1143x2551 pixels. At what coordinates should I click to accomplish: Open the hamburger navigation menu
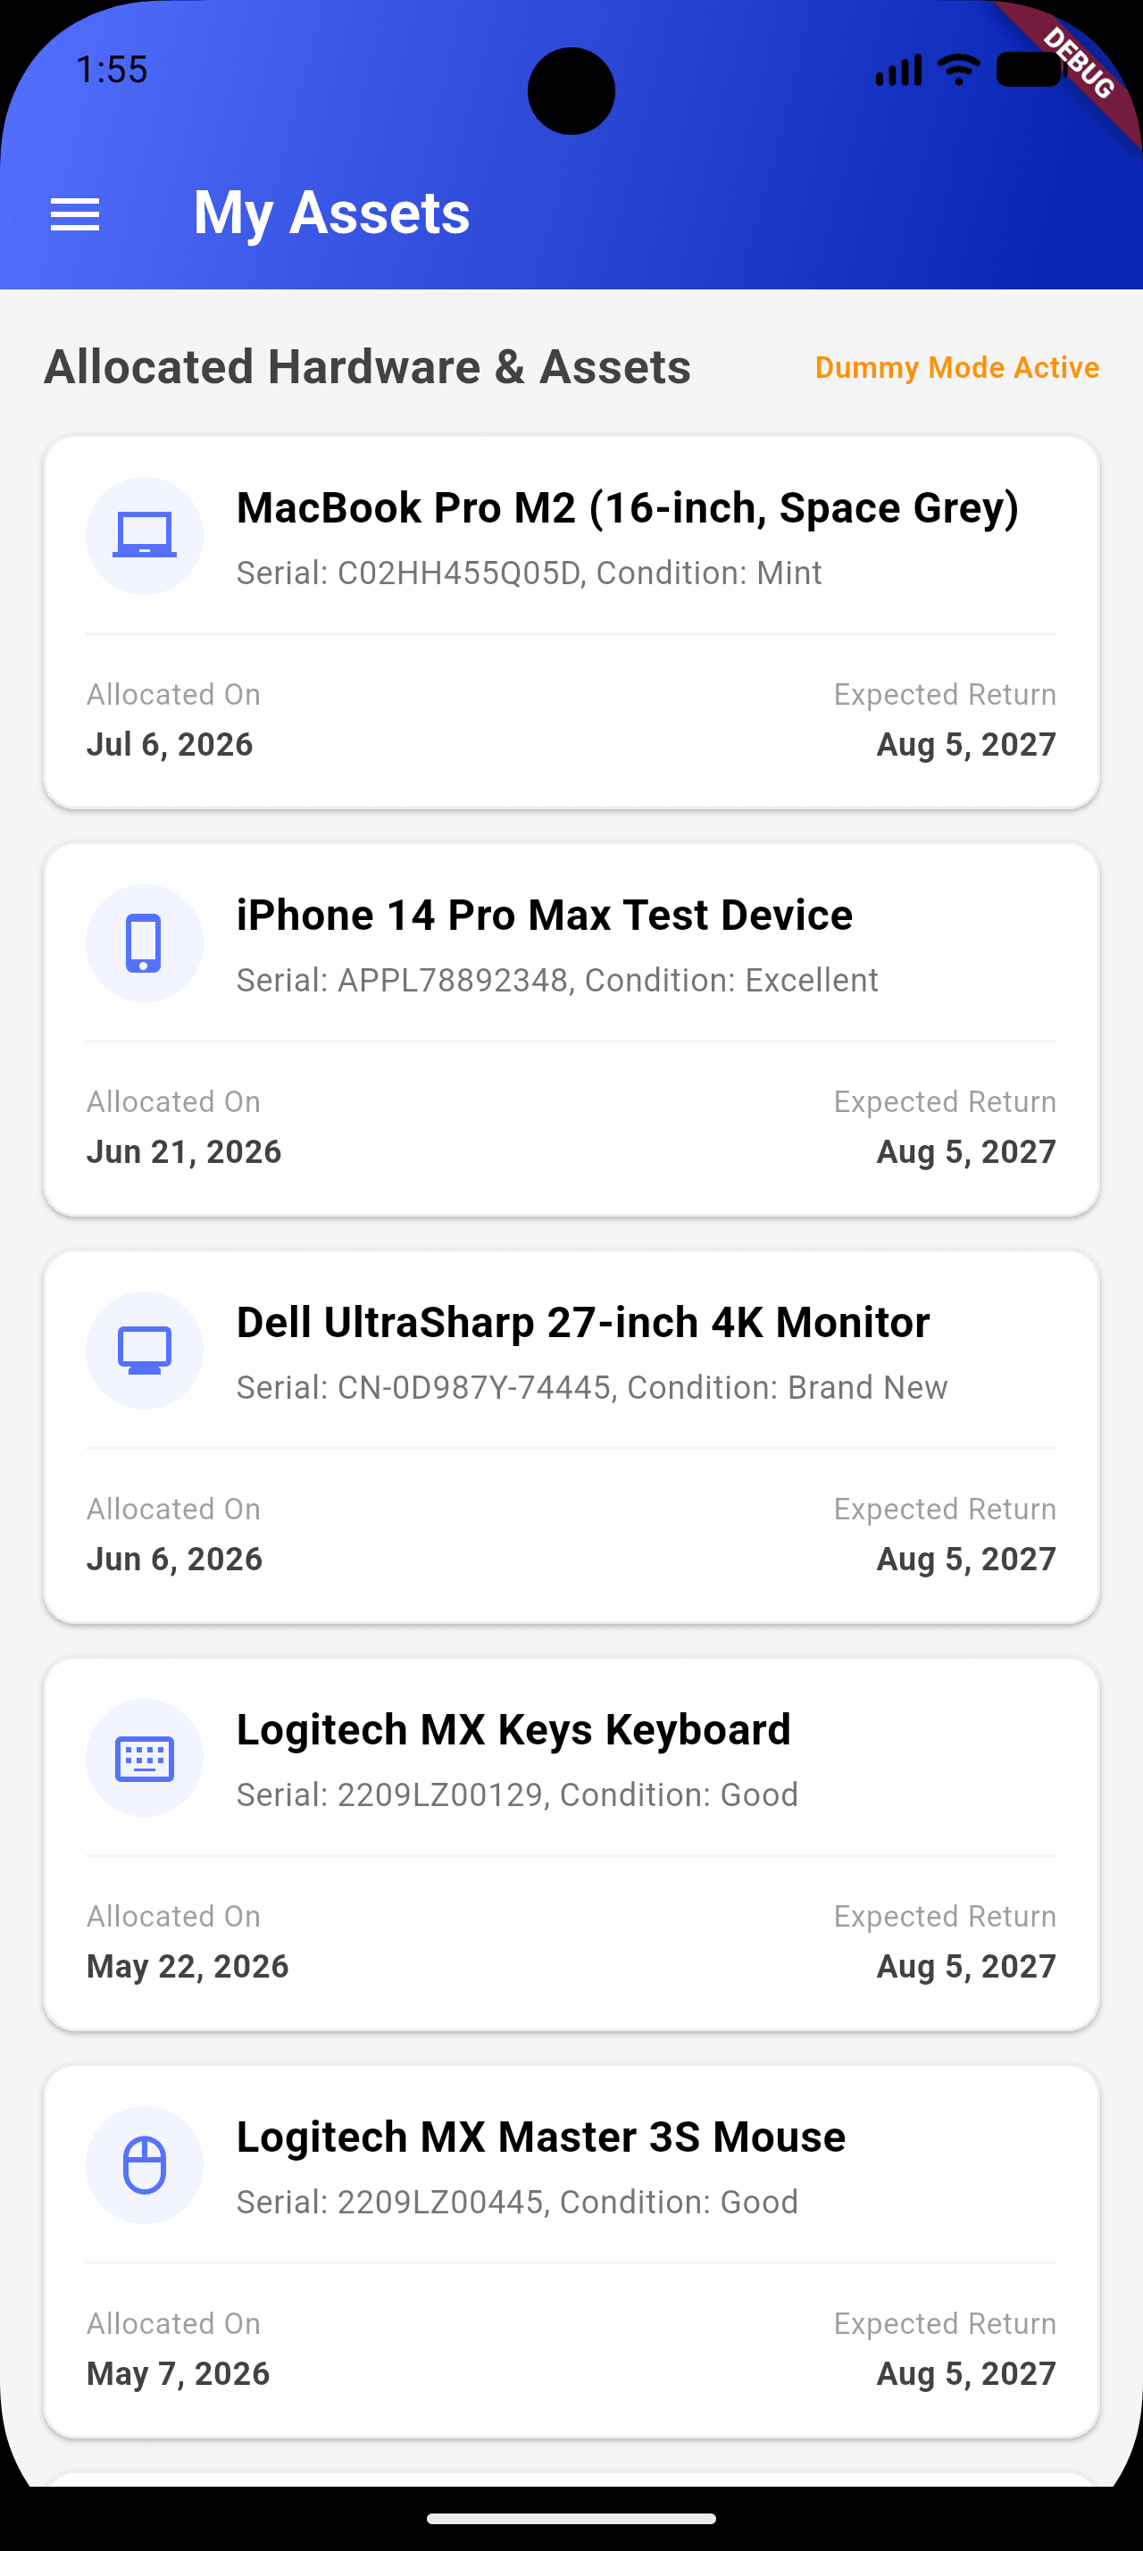[x=75, y=213]
